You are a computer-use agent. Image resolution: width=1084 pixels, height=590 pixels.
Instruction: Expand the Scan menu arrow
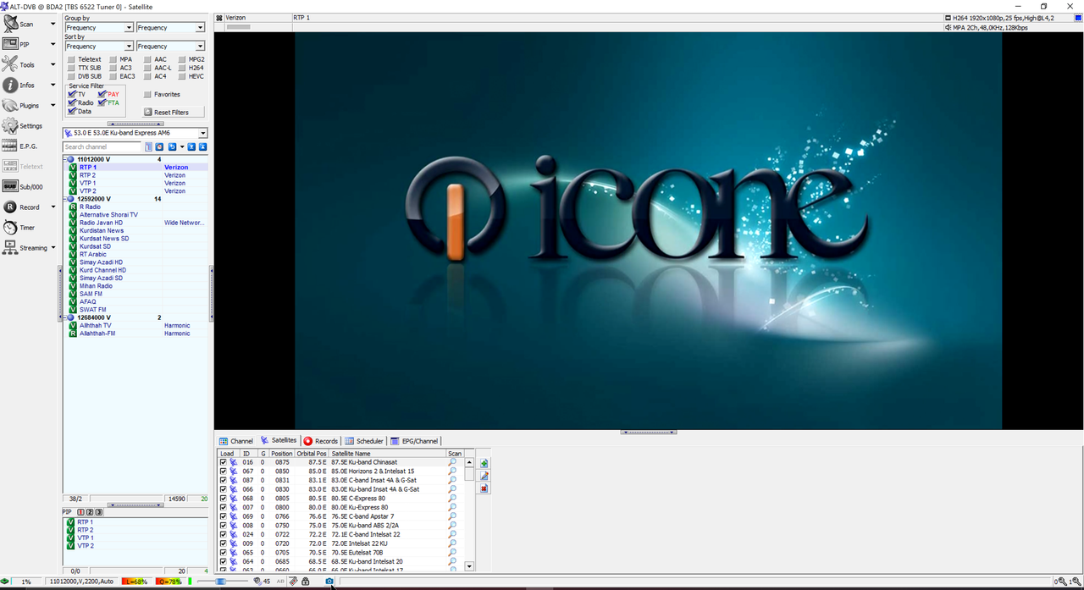[x=53, y=24]
